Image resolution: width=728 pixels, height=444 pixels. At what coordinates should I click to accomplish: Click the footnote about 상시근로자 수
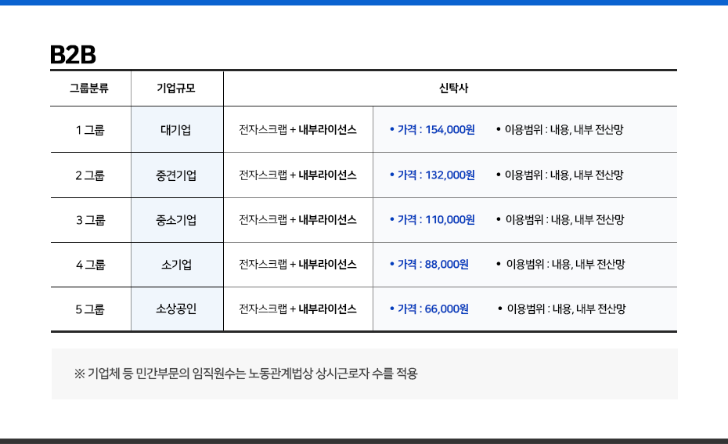(246, 374)
